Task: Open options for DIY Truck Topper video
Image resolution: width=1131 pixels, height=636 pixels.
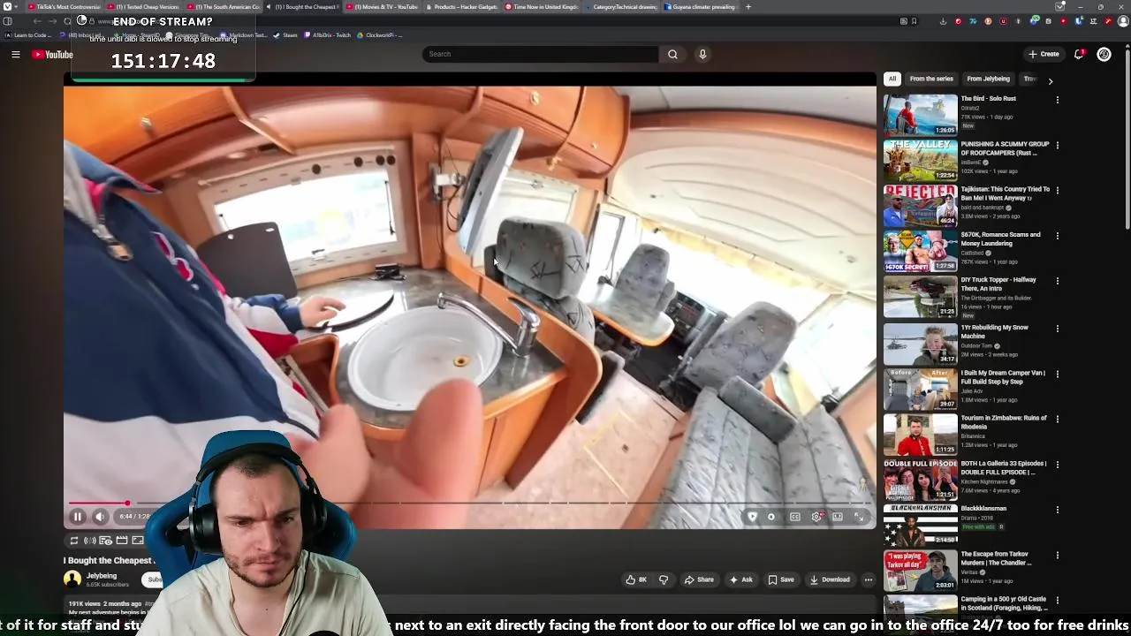Action: (x=1057, y=281)
